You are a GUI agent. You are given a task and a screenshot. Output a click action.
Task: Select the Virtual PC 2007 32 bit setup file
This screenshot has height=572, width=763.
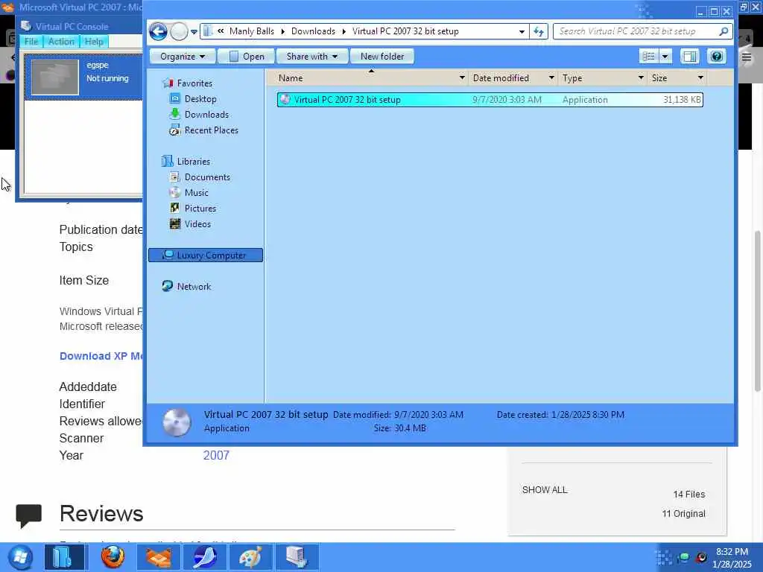490,100
